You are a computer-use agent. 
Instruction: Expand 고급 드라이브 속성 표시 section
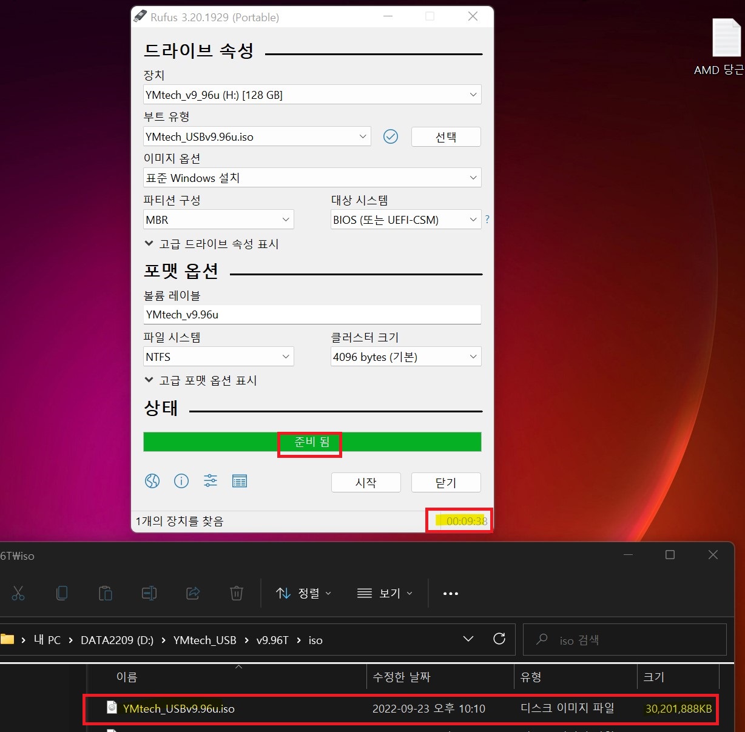(x=212, y=244)
